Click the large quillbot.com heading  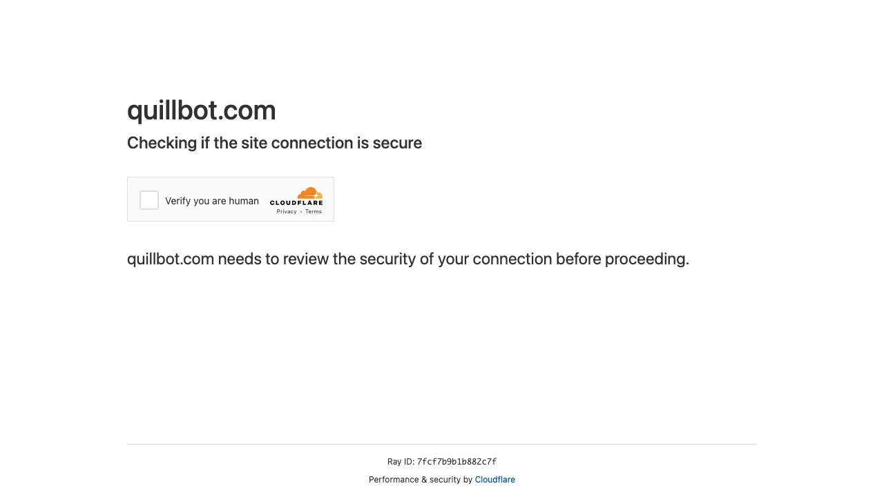pyautogui.click(x=201, y=110)
